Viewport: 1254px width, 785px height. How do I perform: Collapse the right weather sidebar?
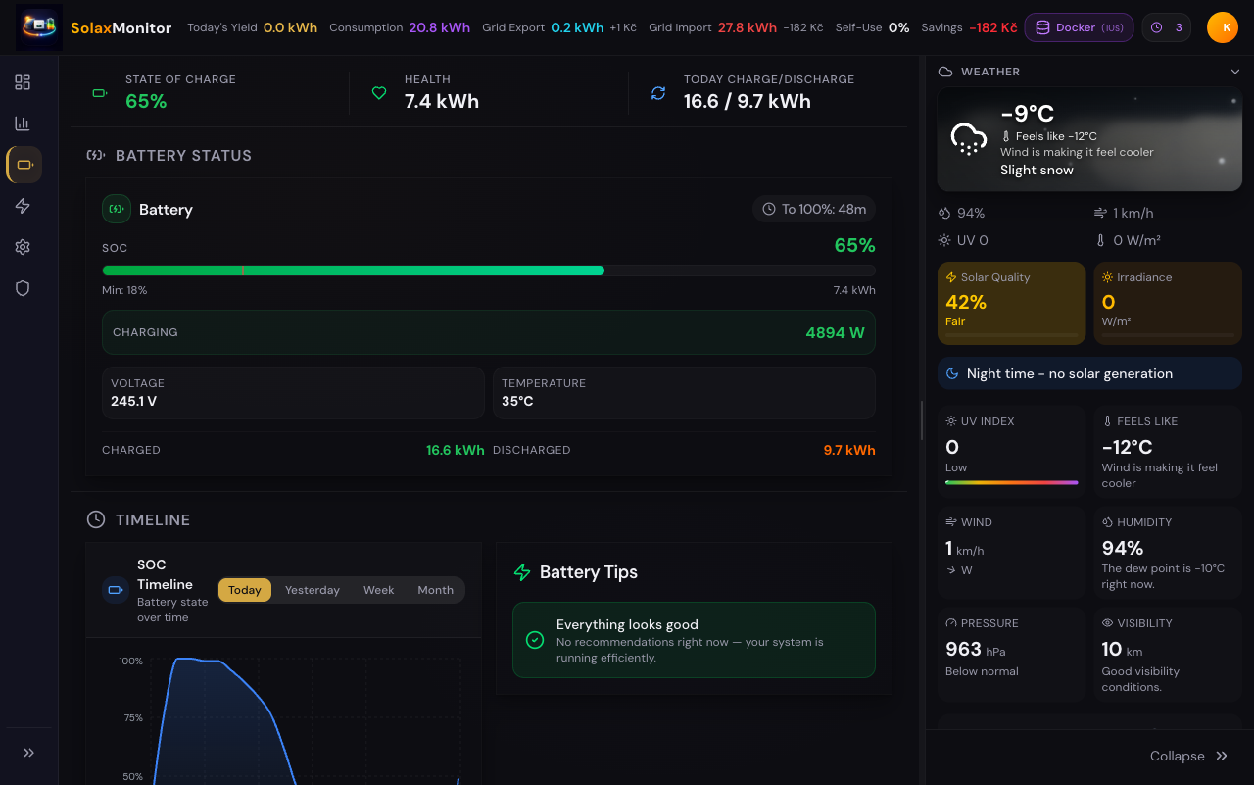1188,755
